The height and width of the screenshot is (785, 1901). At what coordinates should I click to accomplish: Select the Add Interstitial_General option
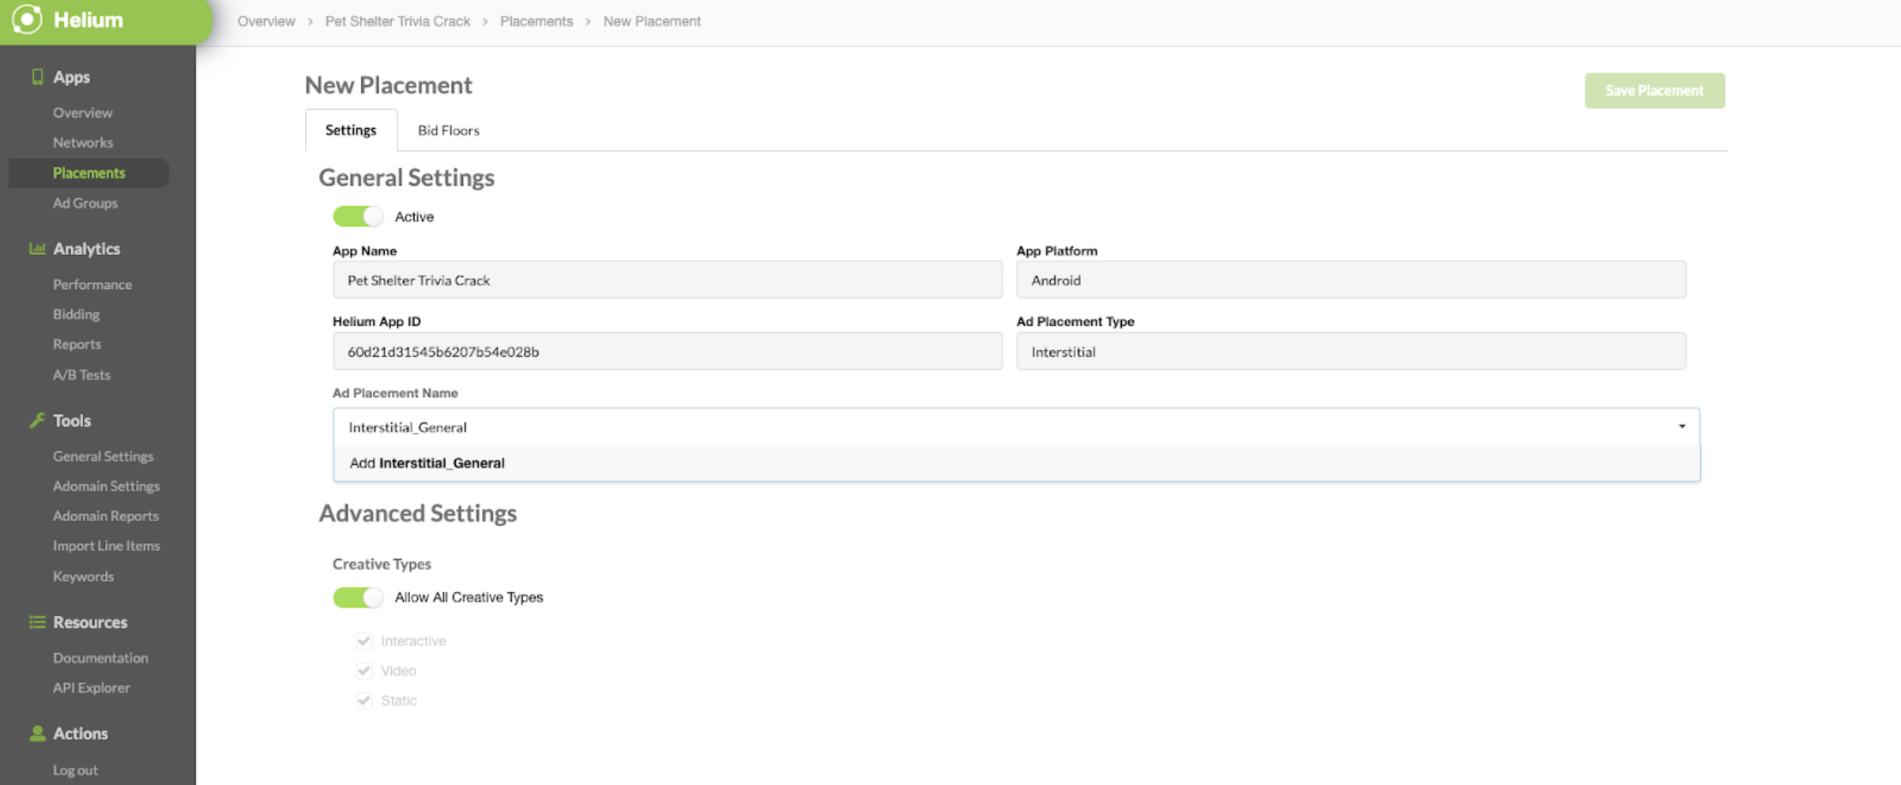point(1017,463)
